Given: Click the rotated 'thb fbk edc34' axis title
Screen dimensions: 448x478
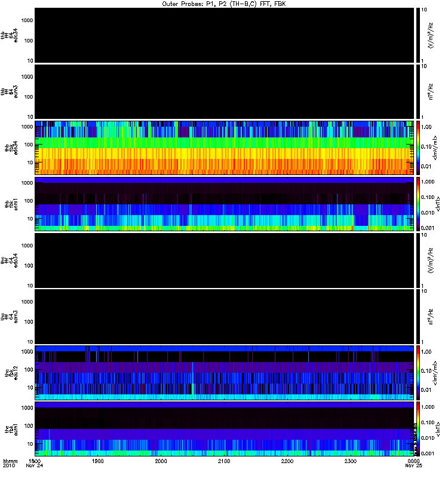Looking at the screenshot, I should (x=11, y=148).
